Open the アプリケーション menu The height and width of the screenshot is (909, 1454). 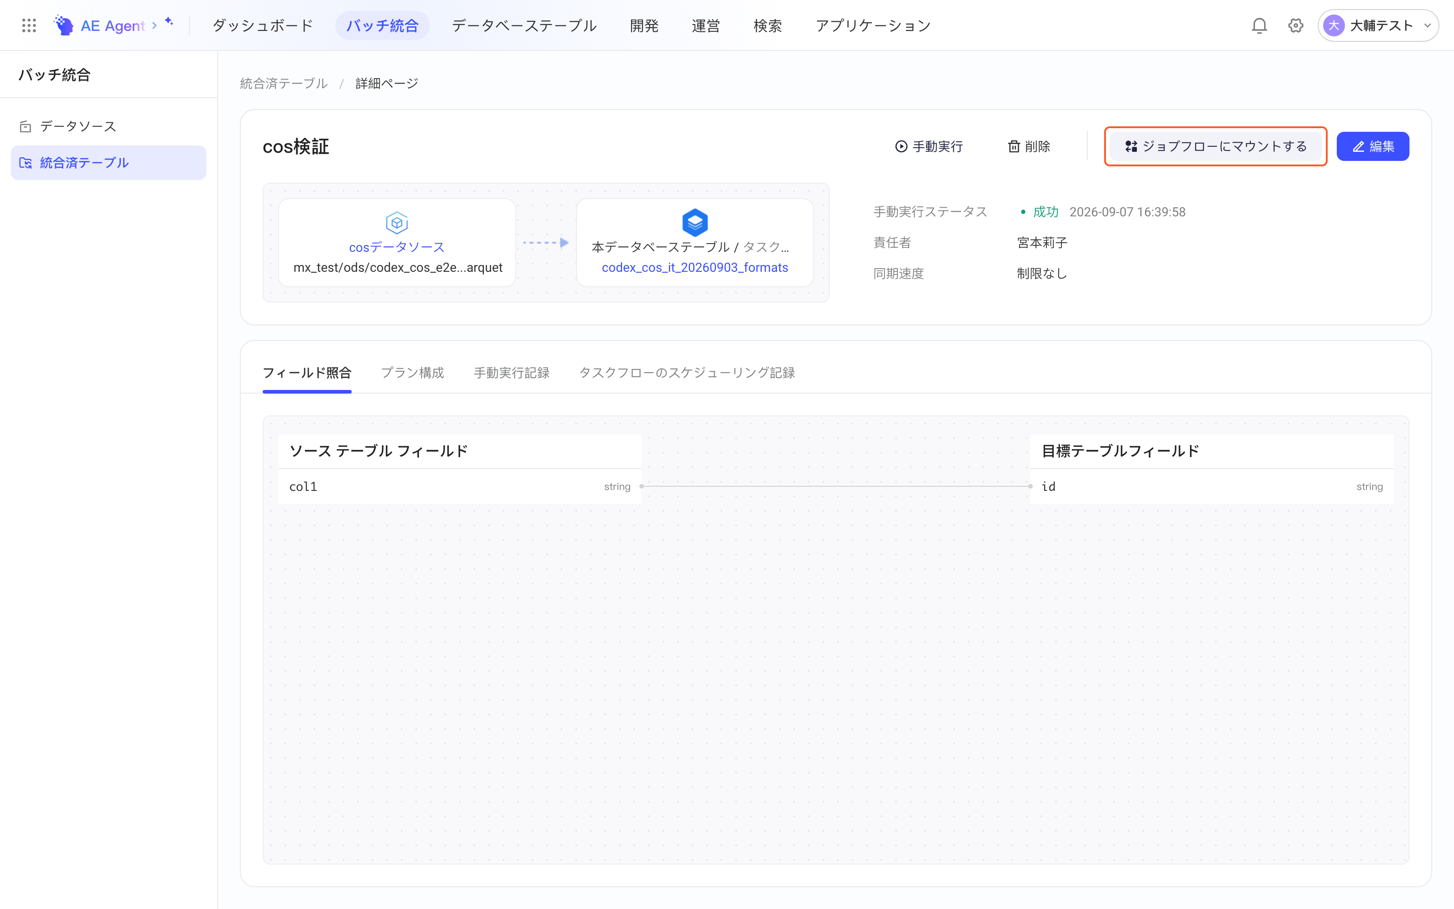pyautogui.click(x=872, y=25)
